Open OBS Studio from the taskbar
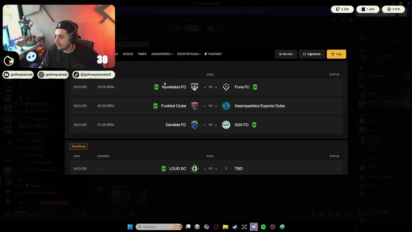This screenshot has width=412, height=232. [273, 227]
